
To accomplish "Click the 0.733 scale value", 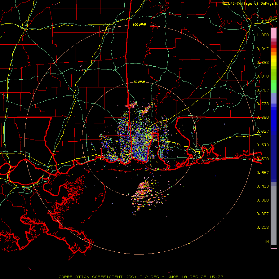I will (263, 104).
